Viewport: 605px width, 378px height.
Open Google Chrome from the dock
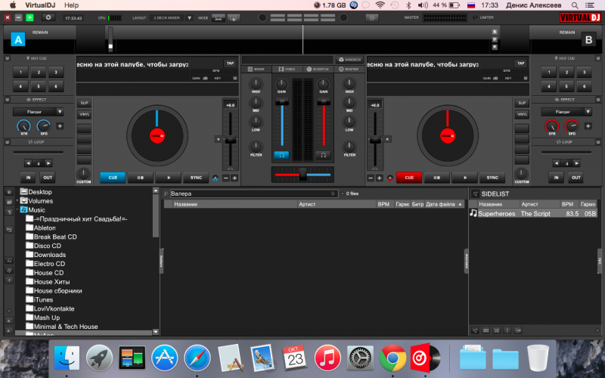tap(392, 358)
